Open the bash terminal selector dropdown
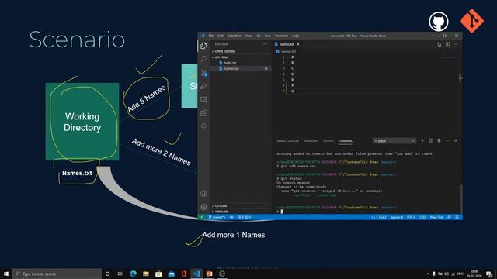497x279 pixels. click(394, 141)
